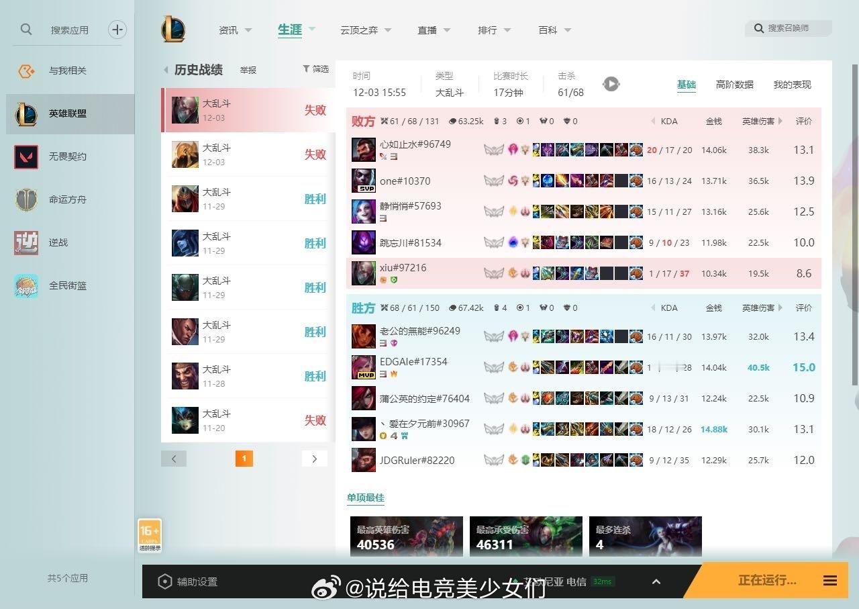Click champion avatar of 心如止水#96749

tap(364, 150)
